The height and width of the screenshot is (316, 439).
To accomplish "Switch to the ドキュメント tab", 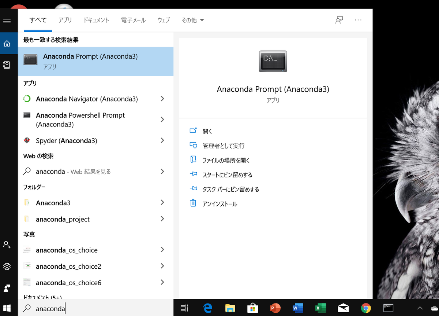I will tap(96, 21).
